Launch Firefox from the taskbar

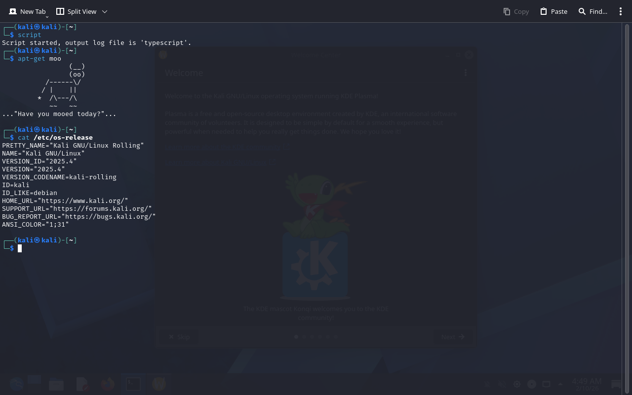tap(107, 384)
